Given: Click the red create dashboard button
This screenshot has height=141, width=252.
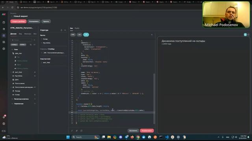Looking at the screenshot, I should coord(19,22).
